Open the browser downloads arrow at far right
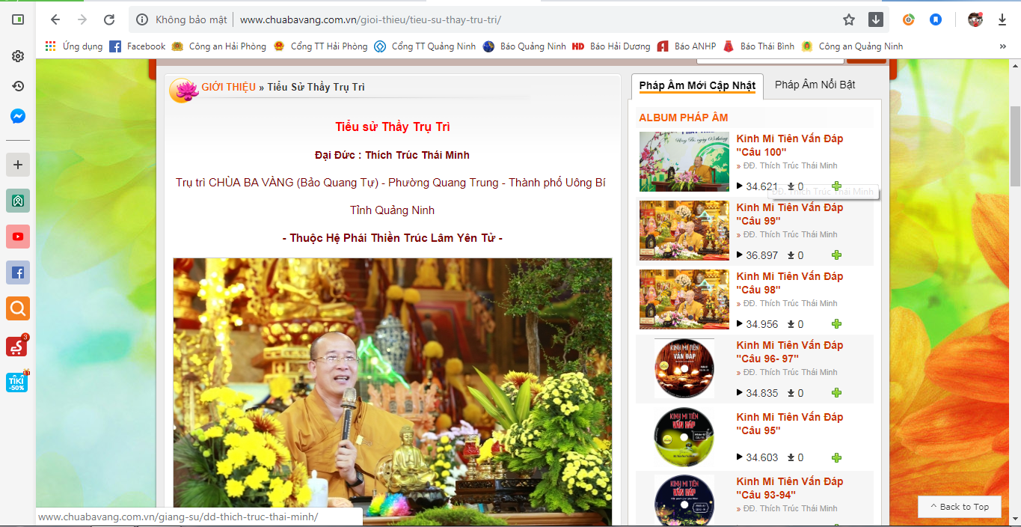Image resolution: width=1021 pixels, height=527 pixels. 1002,20
